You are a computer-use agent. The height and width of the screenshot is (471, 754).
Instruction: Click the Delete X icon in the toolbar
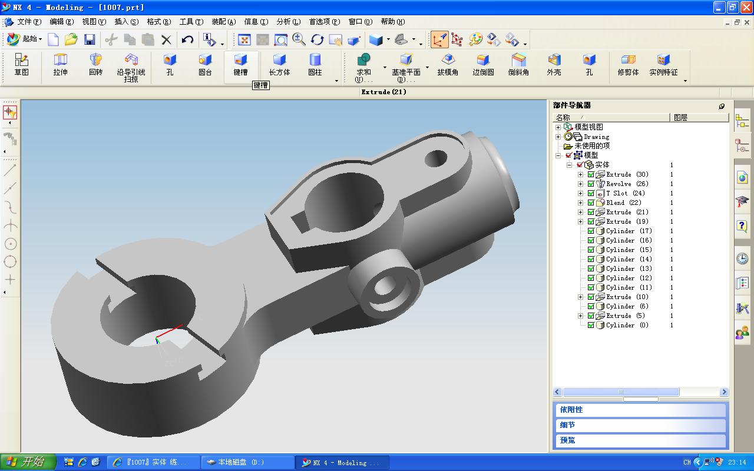pos(166,39)
